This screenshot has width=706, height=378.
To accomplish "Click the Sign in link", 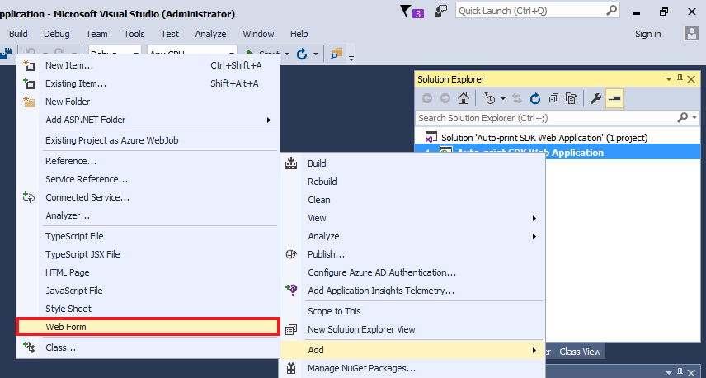I will 647,34.
